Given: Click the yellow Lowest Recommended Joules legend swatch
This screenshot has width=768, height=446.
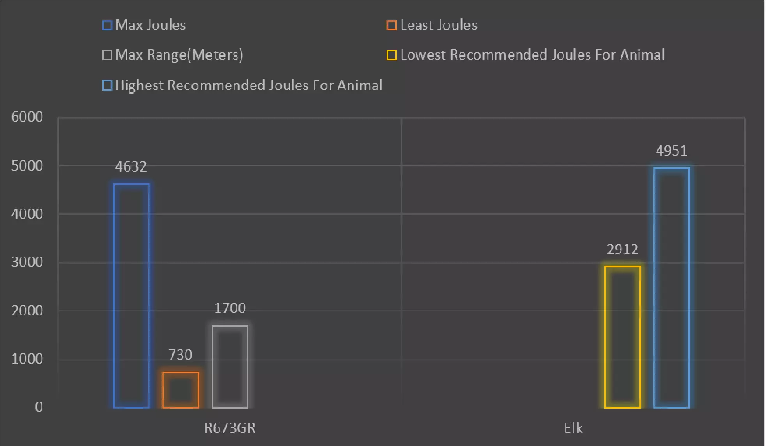Looking at the screenshot, I should click(391, 55).
